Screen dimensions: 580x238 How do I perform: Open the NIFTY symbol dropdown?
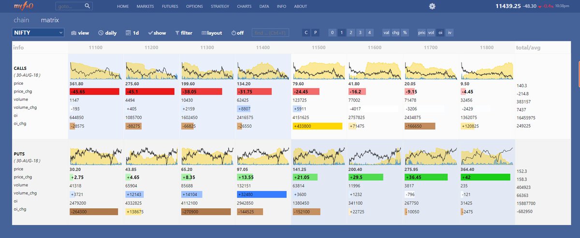(x=38, y=32)
